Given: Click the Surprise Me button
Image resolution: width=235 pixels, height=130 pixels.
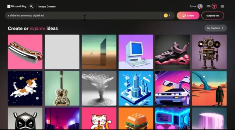Looking at the screenshot, I should click(213, 15).
